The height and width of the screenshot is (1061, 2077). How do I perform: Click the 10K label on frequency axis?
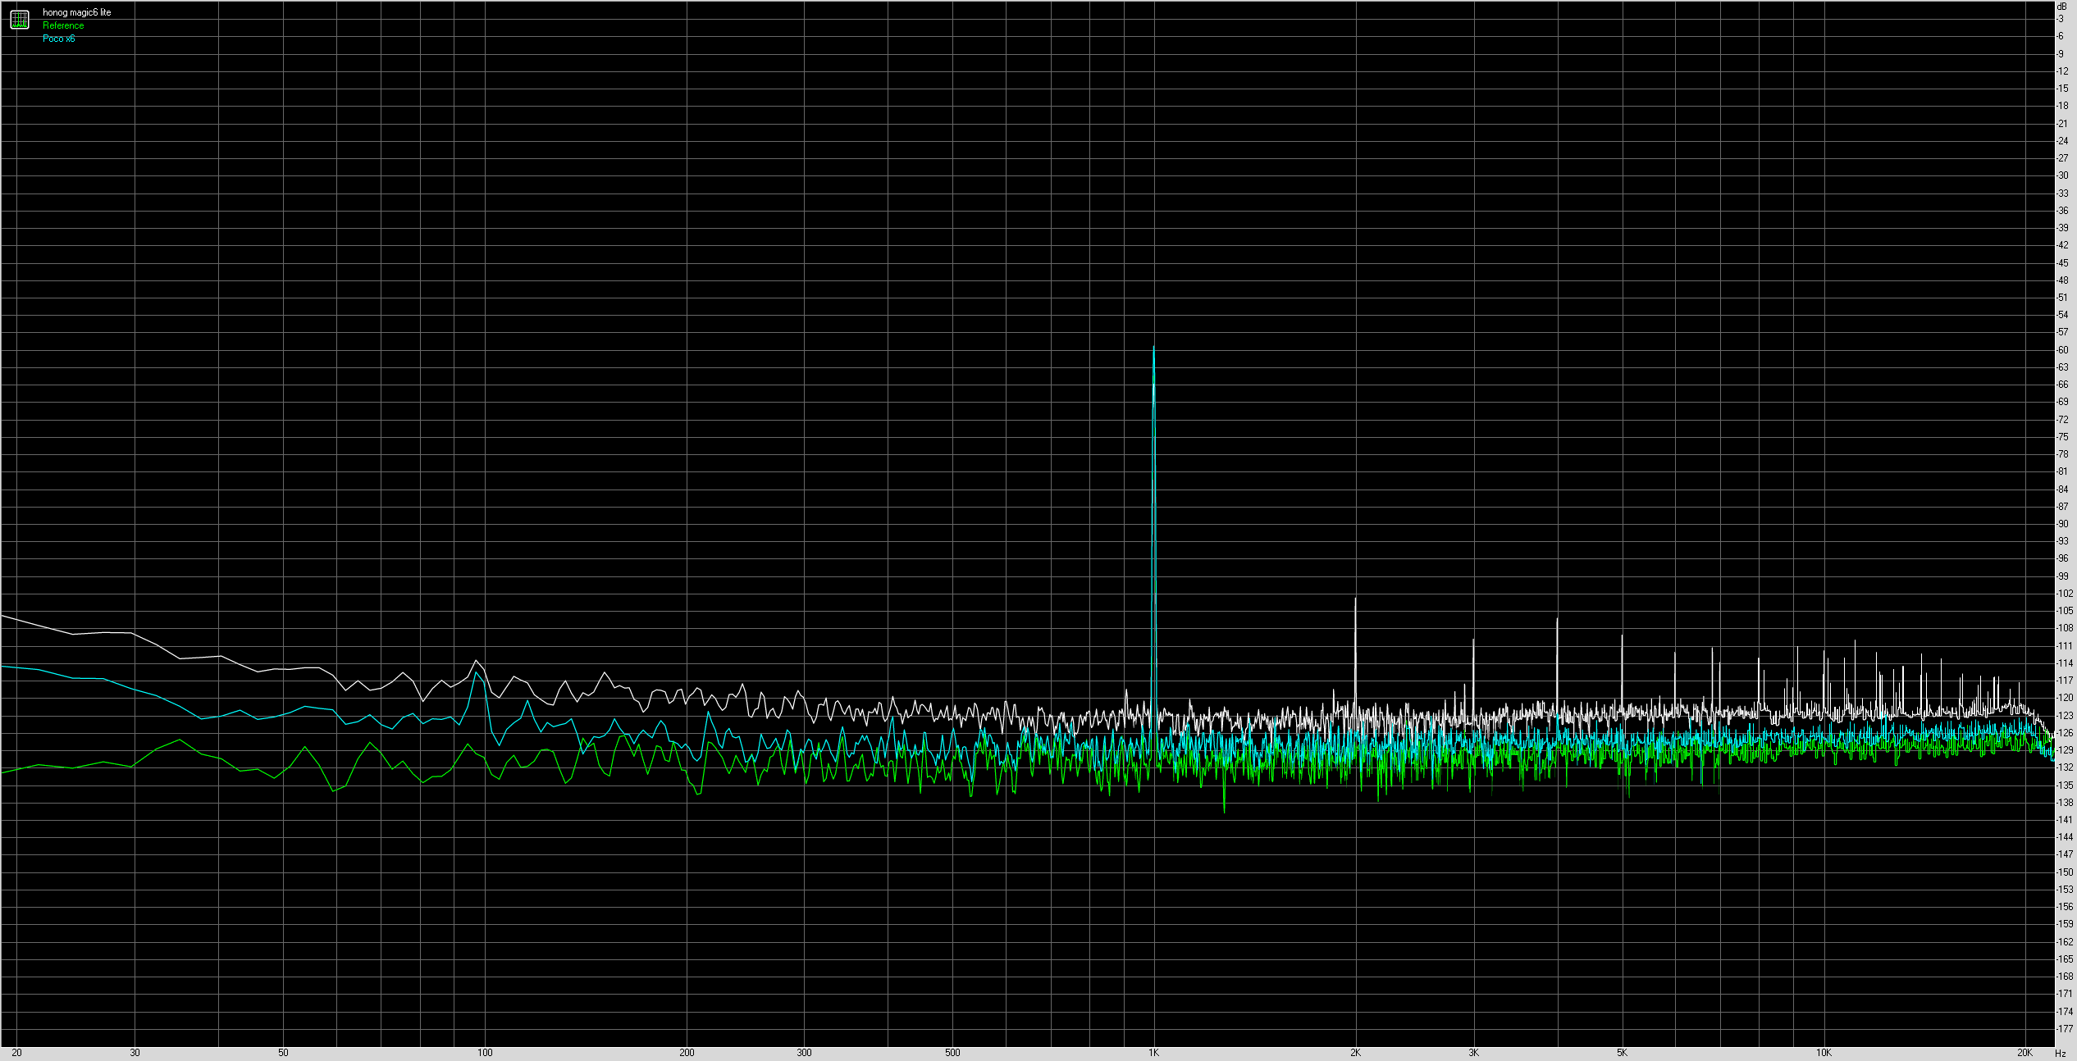(x=1824, y=1053)
